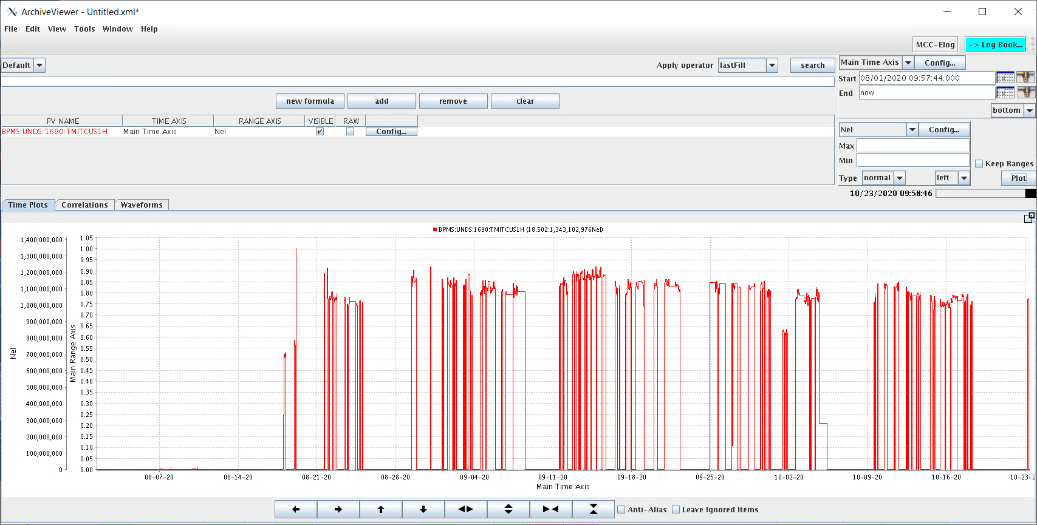Screen dimensions: 1037x525
Task: Click the left arrow pan button
Action: (296, 509)
